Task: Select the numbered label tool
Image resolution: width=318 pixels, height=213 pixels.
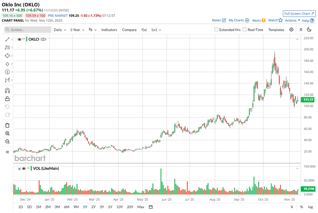Action: 7,72
